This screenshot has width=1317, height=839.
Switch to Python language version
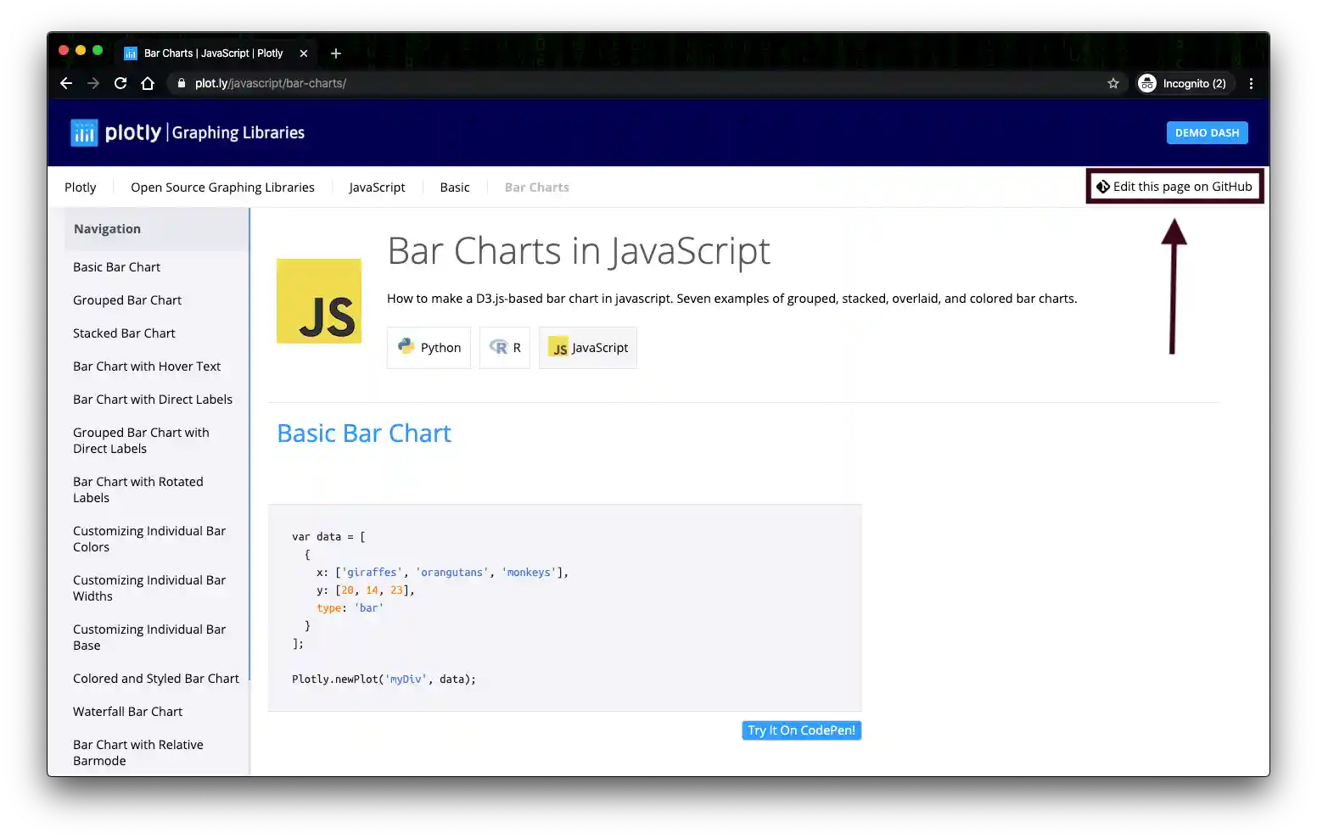pyautogui.click(x=429, y=348)
